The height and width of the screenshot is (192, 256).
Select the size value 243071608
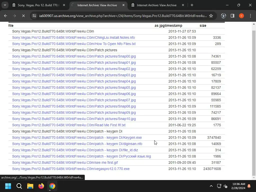[x=212, y=169]
